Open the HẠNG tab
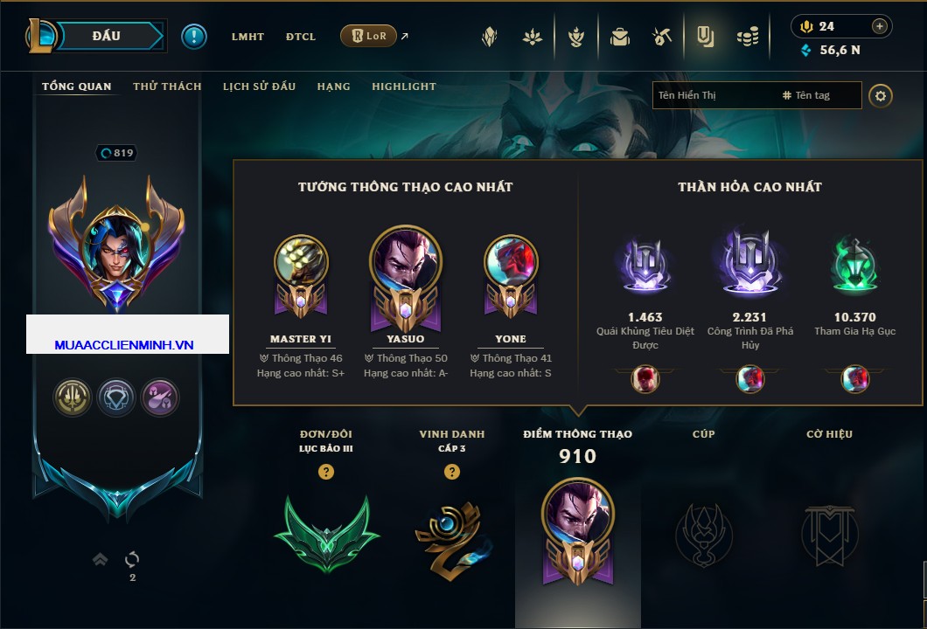 pos(333,86)
